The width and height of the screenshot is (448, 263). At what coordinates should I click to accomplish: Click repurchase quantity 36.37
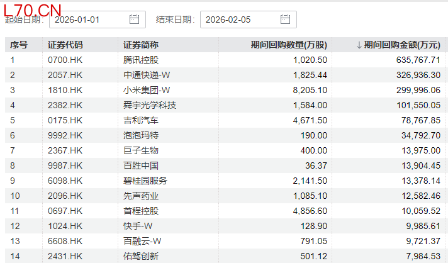(316, 165)
